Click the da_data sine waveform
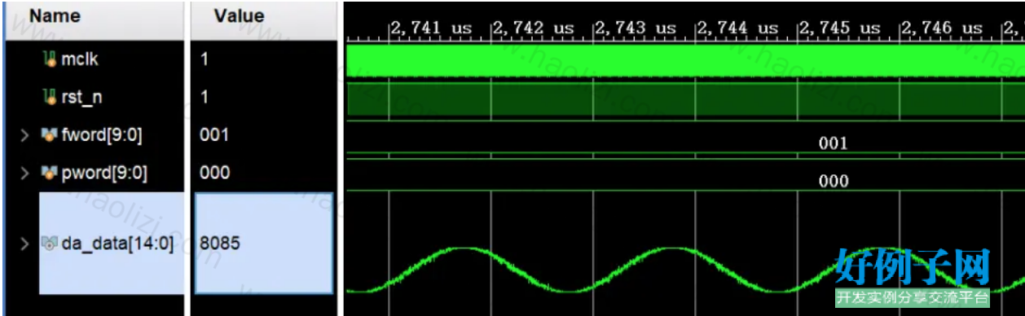The image size is (1025, 316). click(x=685, y=269)
